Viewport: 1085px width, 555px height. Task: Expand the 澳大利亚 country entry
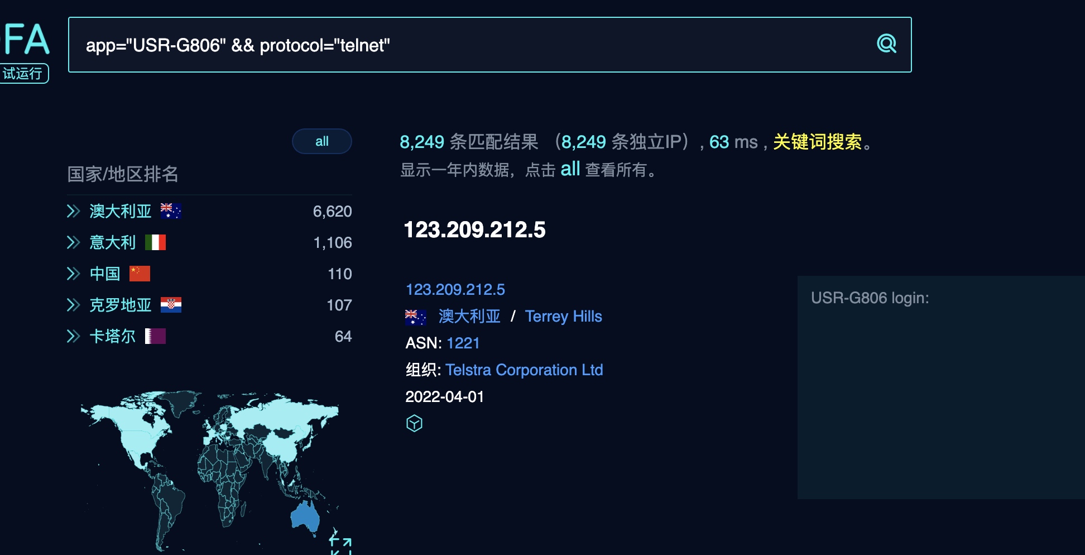pyautogui.click(x=73, y=211)
